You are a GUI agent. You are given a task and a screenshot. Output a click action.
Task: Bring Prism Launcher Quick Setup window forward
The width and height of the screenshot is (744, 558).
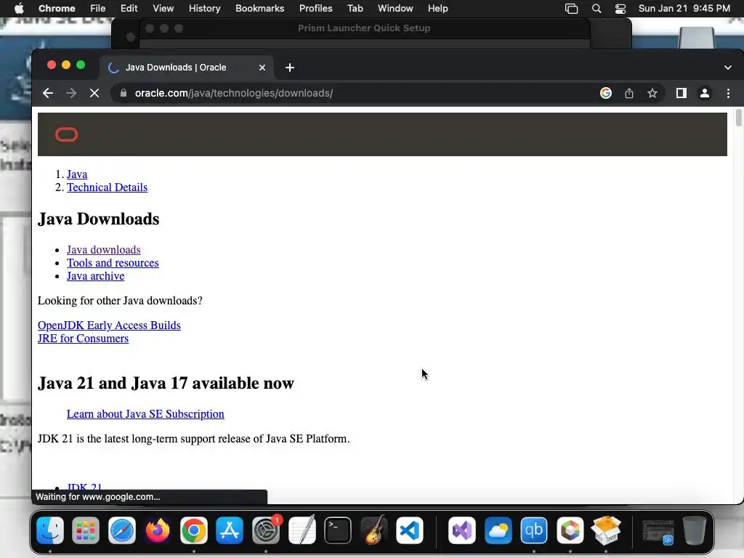click(x=364, y=28)
